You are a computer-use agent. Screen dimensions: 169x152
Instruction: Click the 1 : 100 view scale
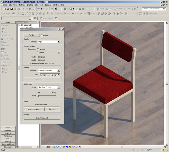coord(47,147)
